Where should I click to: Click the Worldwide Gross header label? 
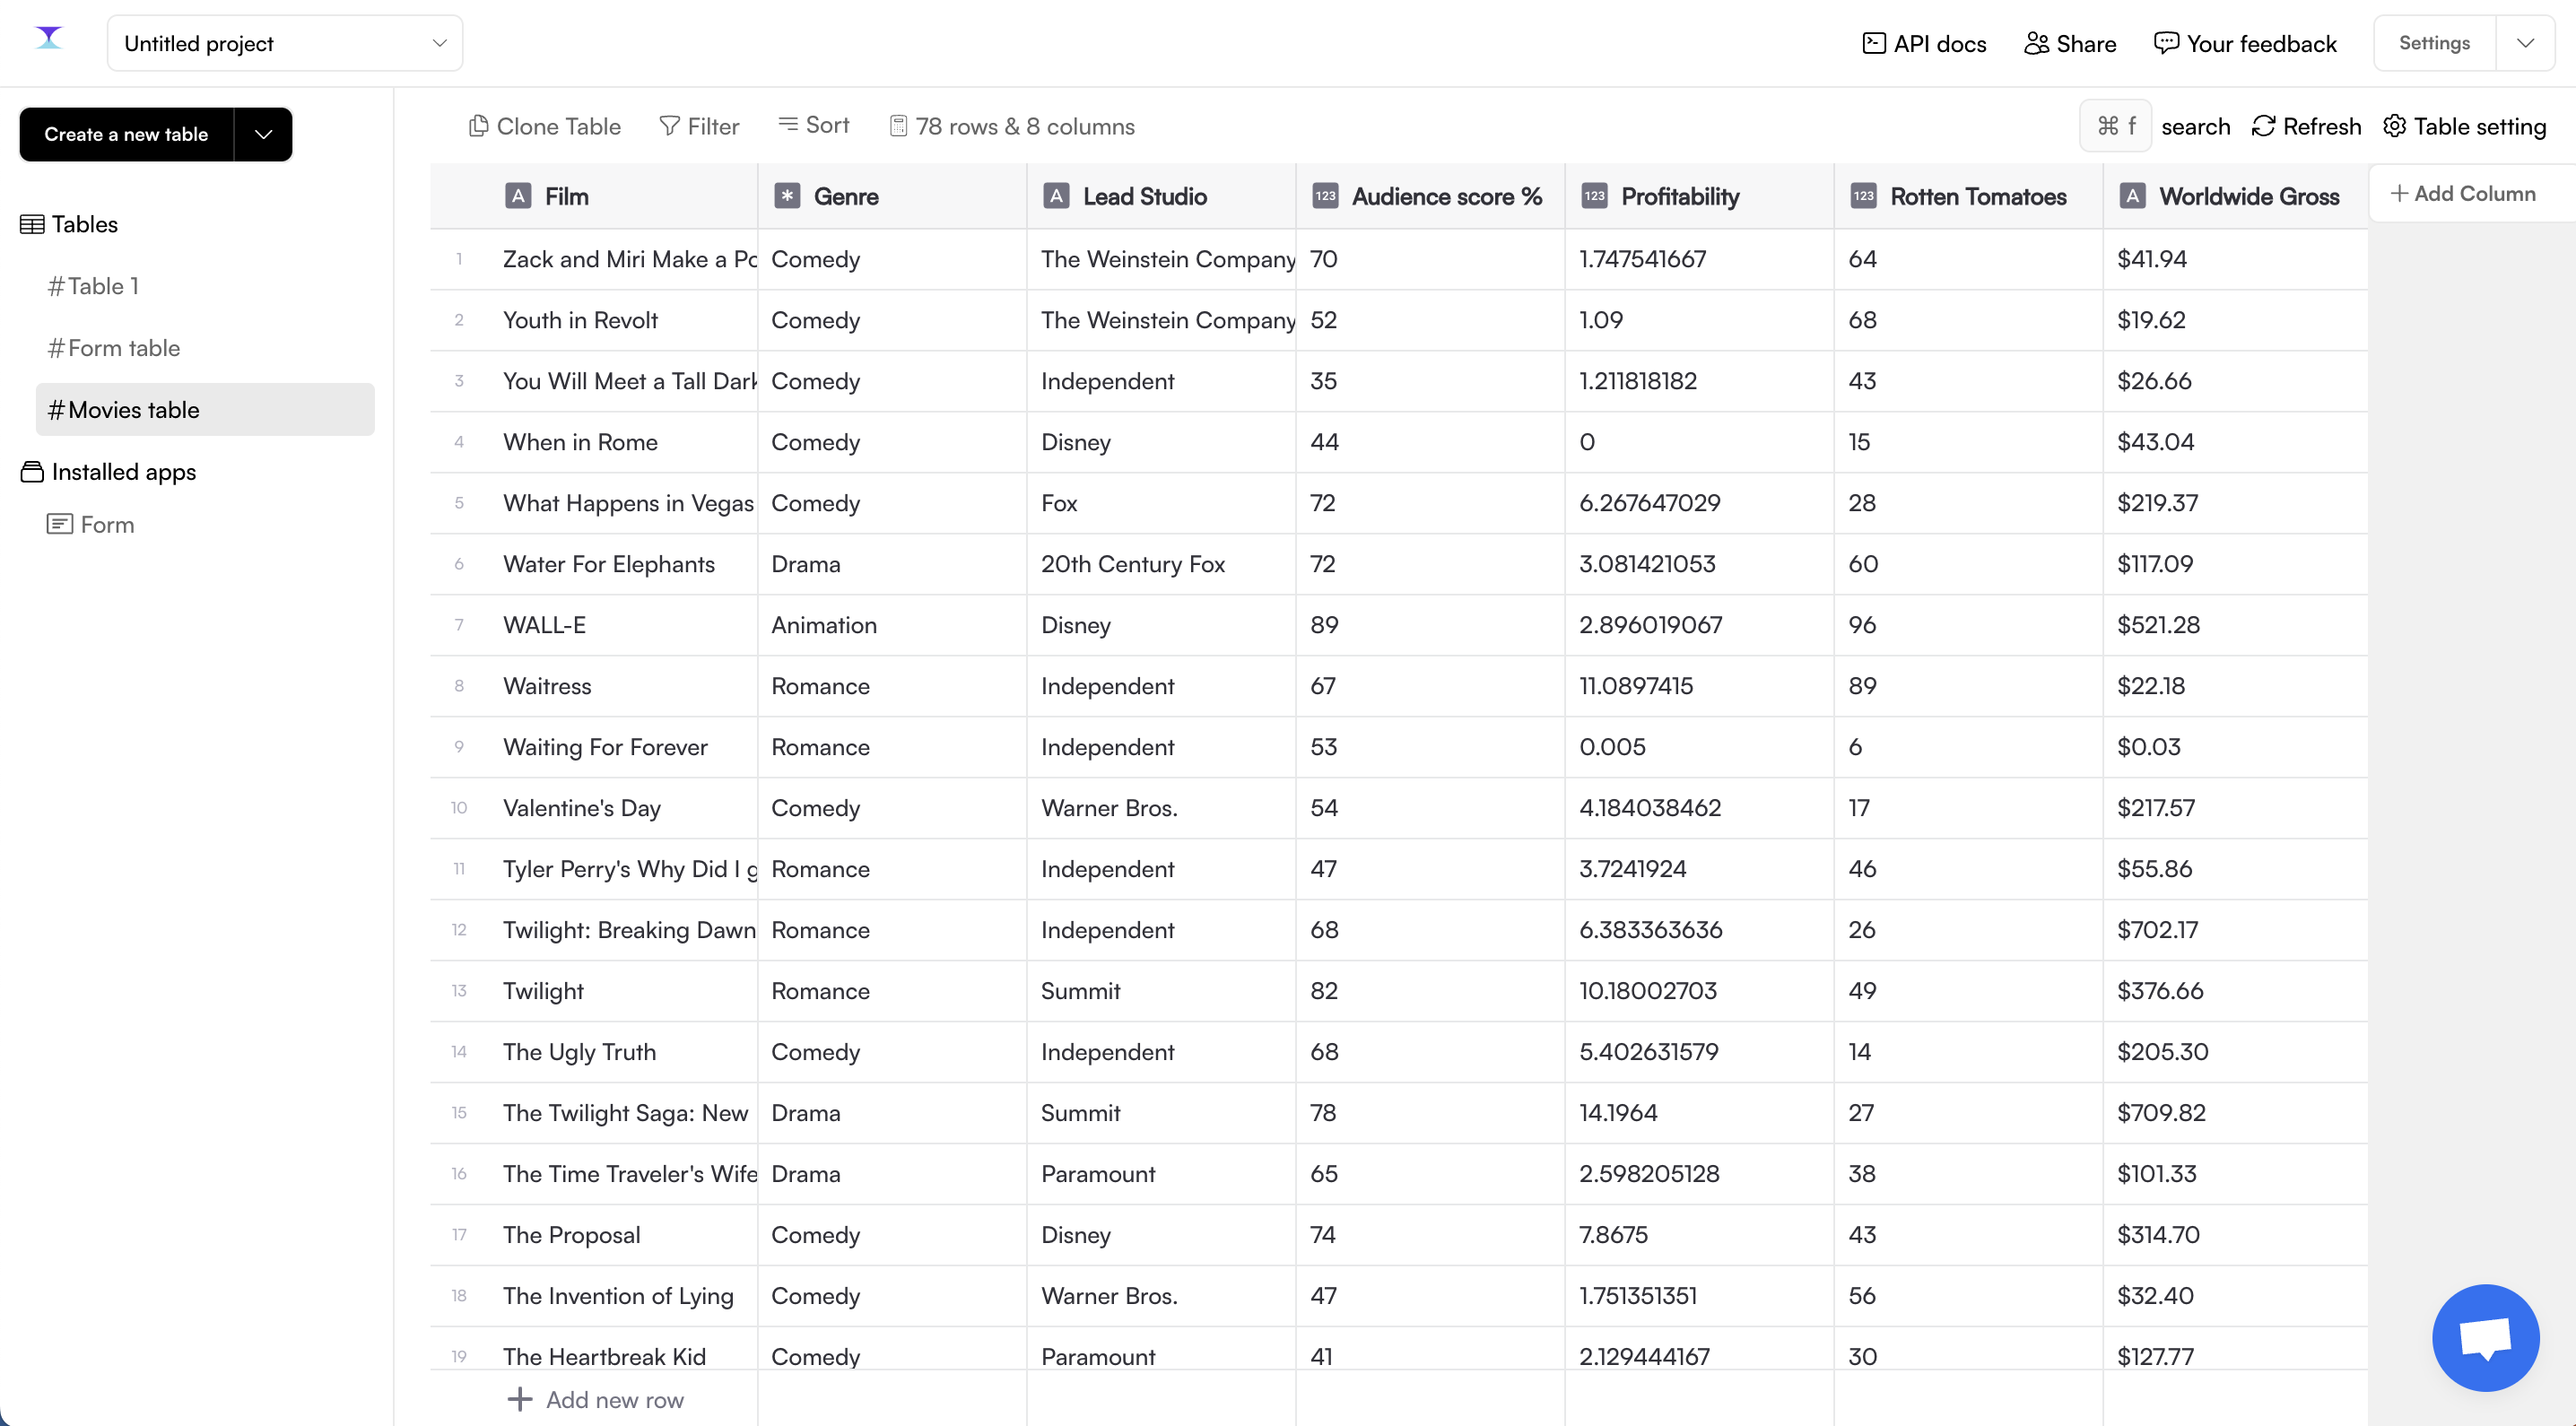2249,196
